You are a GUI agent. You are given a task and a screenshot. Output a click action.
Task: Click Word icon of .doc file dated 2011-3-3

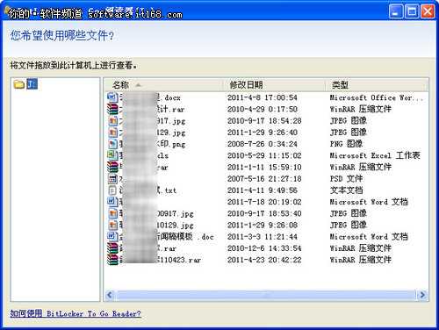coord(112,237)
